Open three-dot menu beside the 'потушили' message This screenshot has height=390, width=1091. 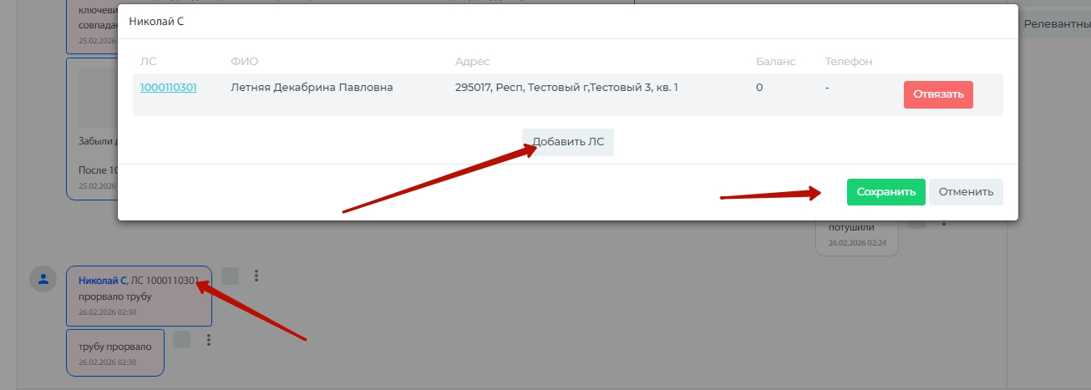pyautogui.click(x=944, y=223)
